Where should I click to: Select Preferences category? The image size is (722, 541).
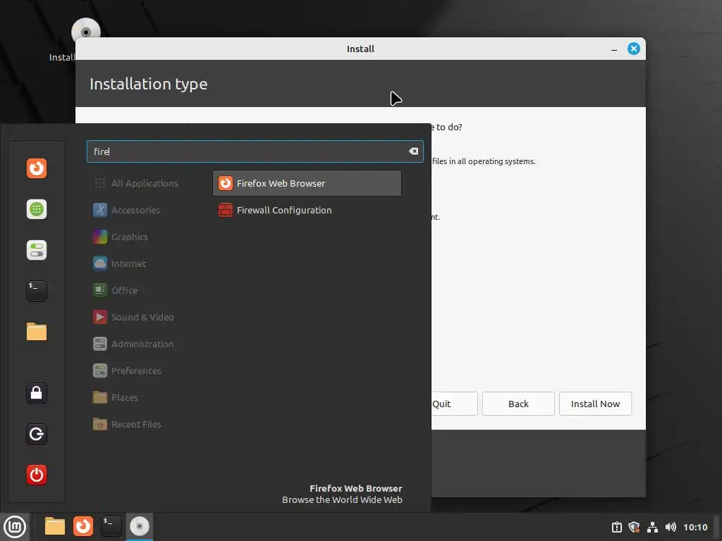(128, 371)
